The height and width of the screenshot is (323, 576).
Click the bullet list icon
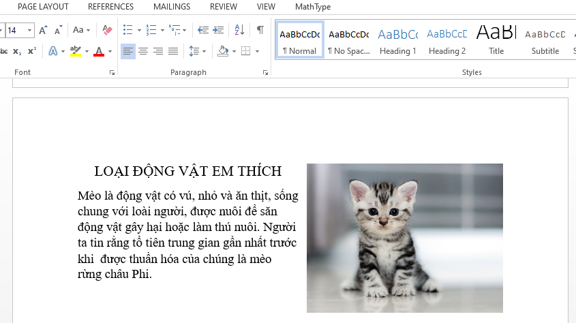click(127, 30)
